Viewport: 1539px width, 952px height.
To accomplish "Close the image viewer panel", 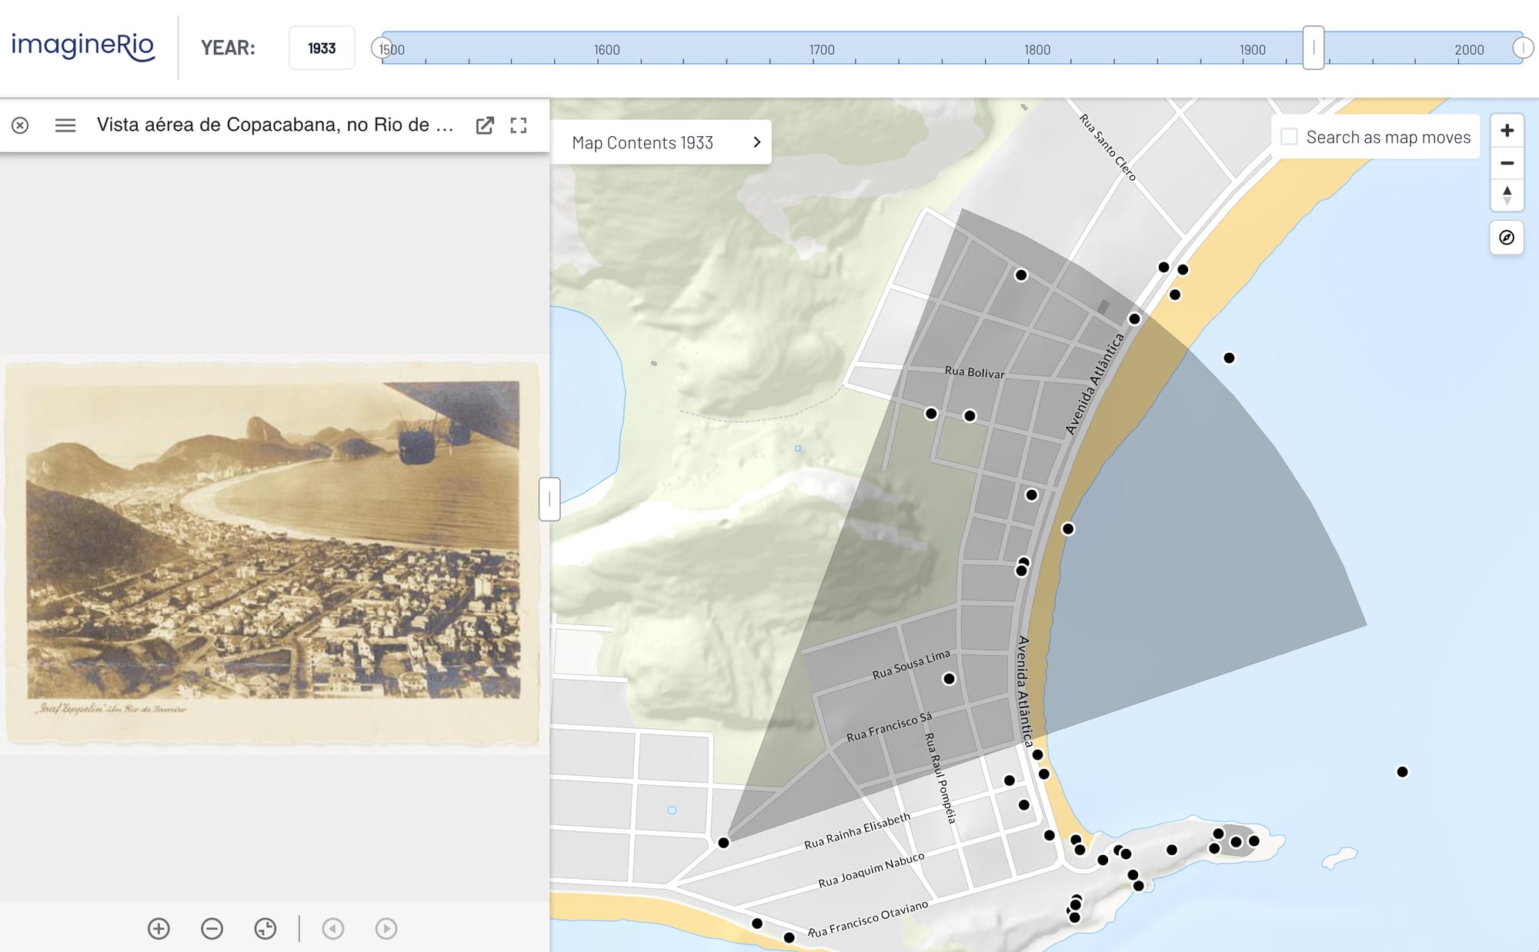I will 20,125.
